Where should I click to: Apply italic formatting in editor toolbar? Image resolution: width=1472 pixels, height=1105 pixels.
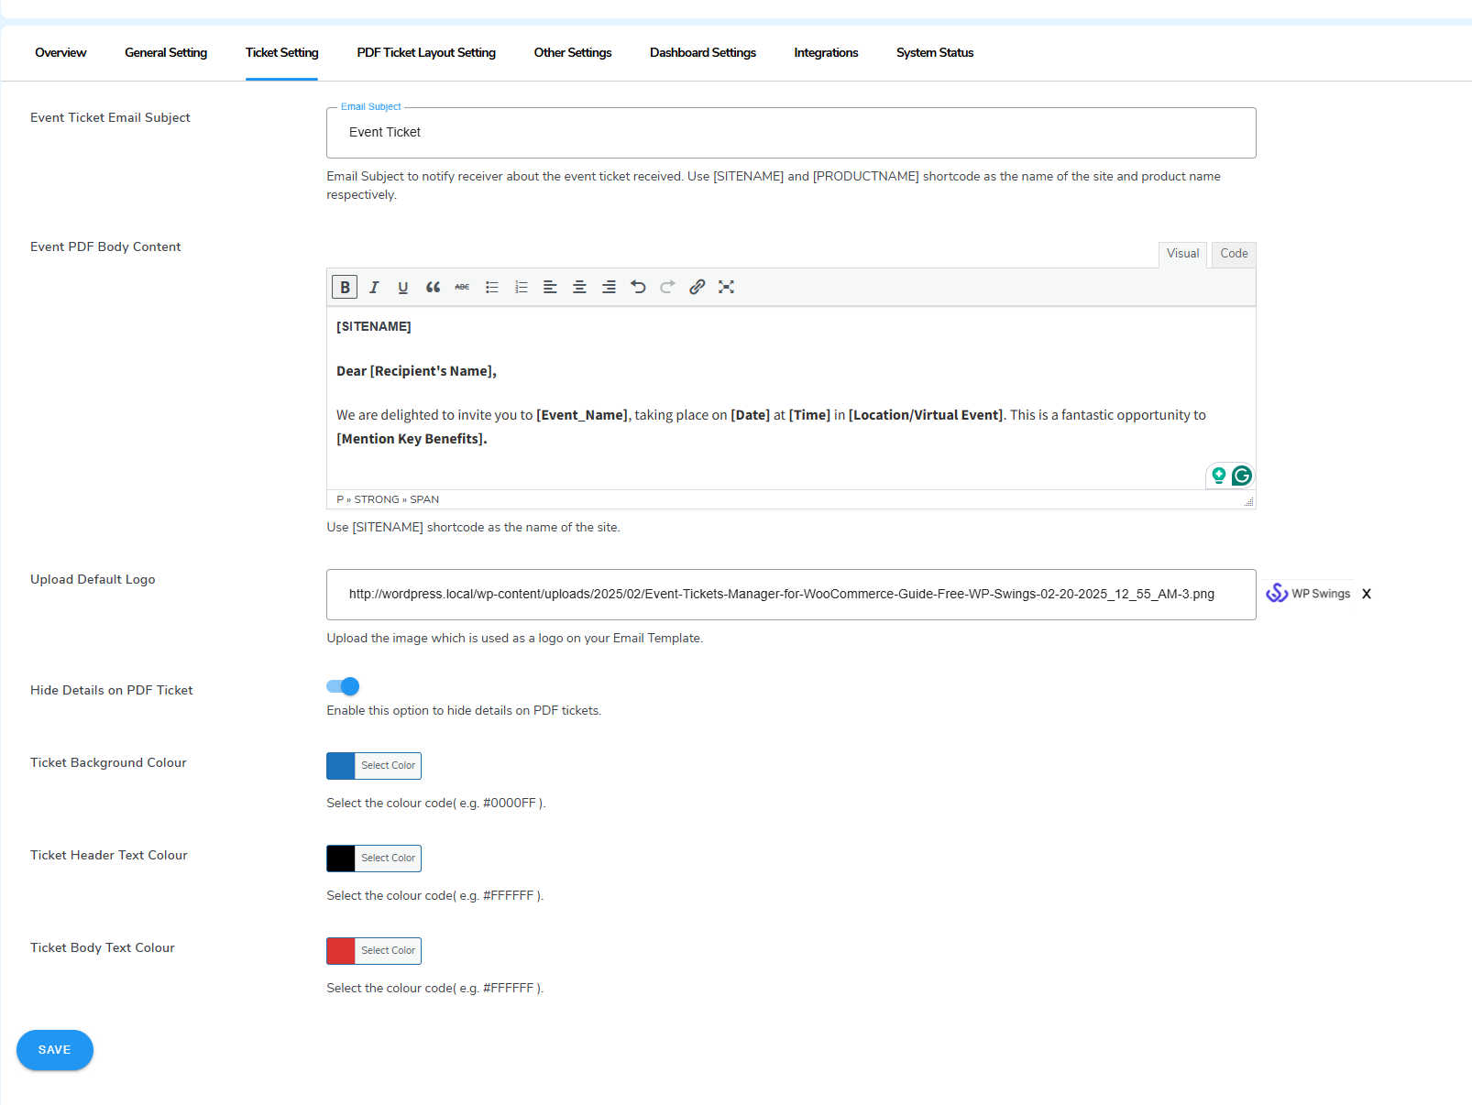click(x=374, y=287)
